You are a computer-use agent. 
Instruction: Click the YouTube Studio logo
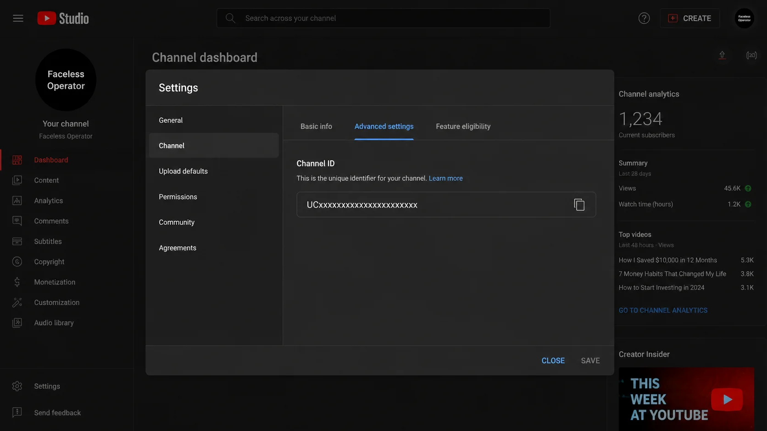63,18
